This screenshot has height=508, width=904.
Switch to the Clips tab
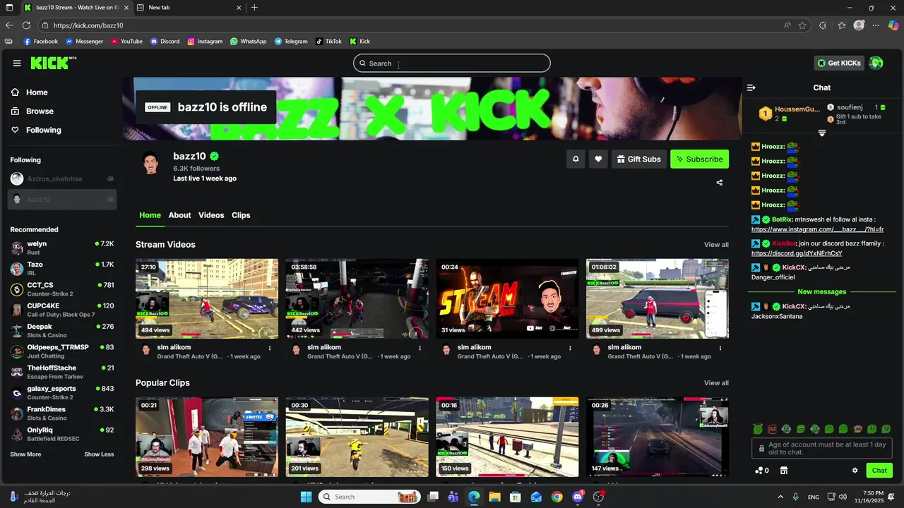coord(241,215)
